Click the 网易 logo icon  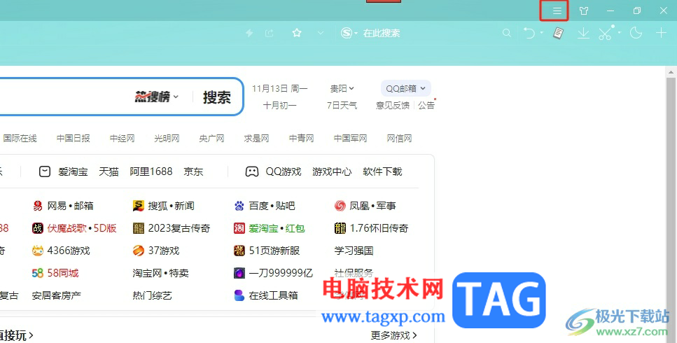38,206
